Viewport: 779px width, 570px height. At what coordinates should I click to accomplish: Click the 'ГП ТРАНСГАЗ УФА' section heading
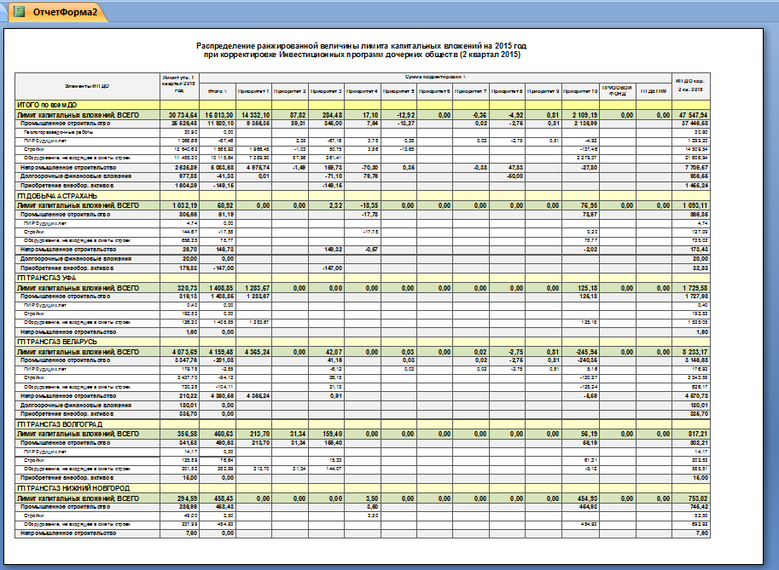tap(47, 278)
